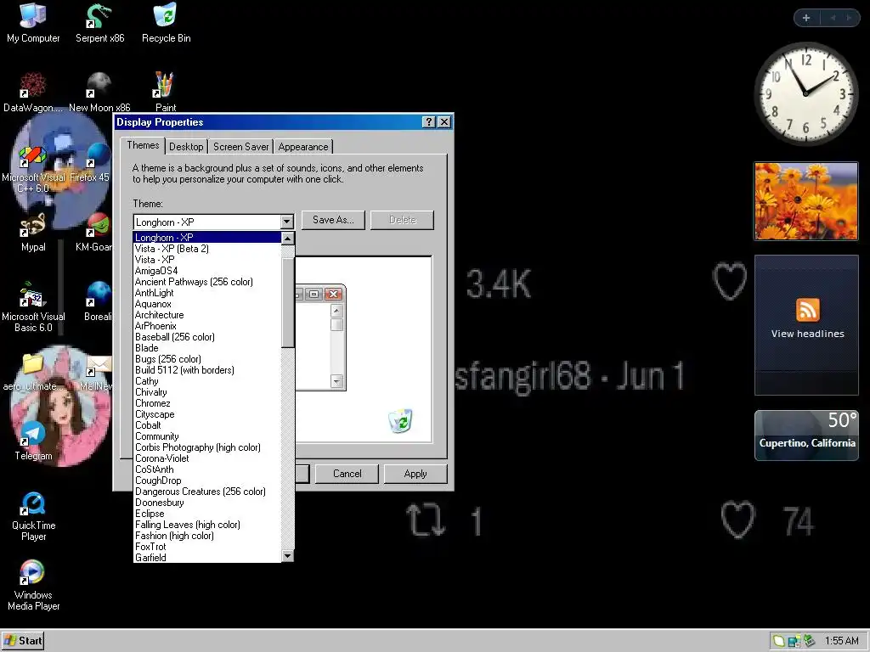The height and width of the screenshot is (652, 870).
Task: Choose Vista - XP (Beta 2) theme
Action: [207, 249]
